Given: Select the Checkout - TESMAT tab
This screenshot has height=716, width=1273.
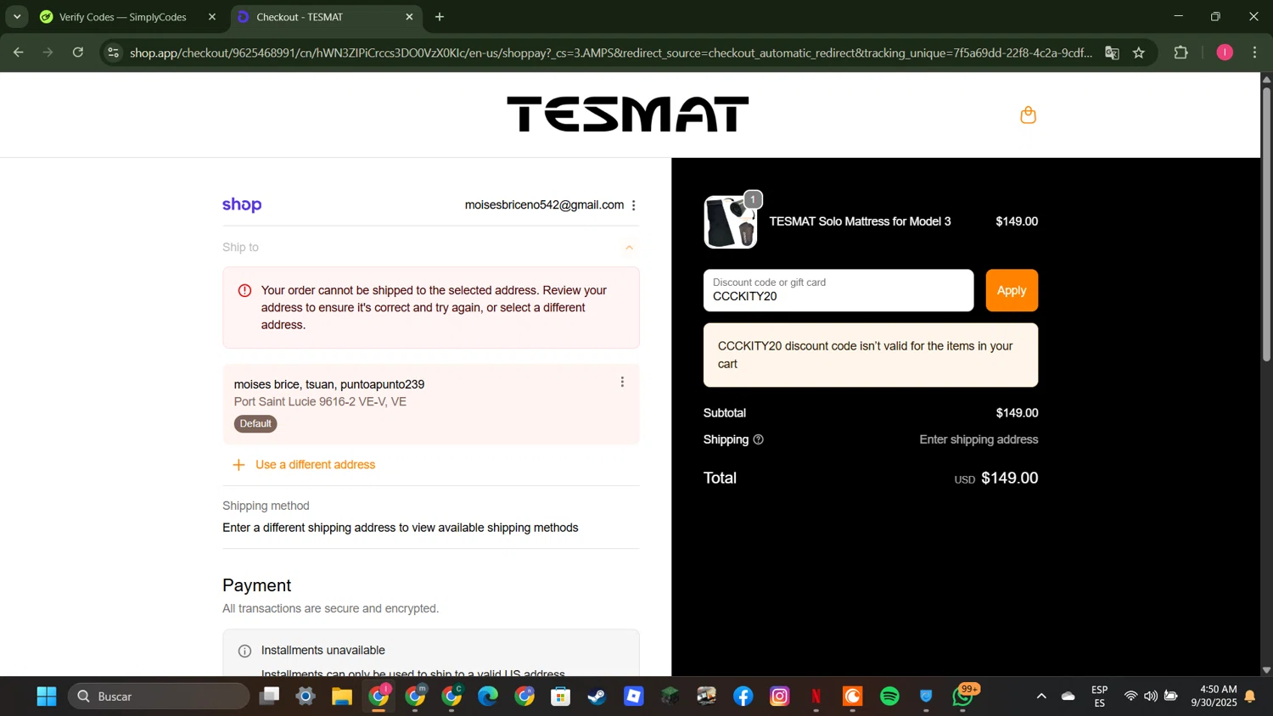Looking at the screenshot, I should click(300, 17).
